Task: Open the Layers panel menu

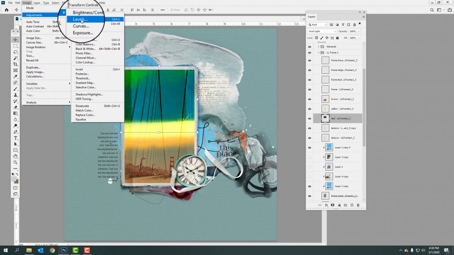Action: pos(363,17)
